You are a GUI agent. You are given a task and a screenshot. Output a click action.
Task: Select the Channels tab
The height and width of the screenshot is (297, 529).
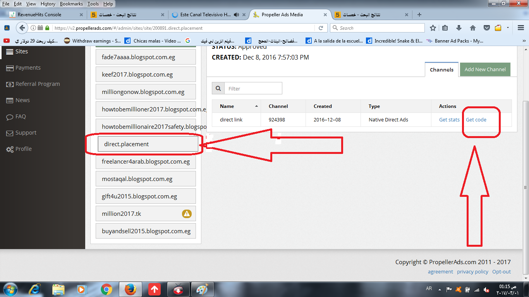click(x=441, y=70)
